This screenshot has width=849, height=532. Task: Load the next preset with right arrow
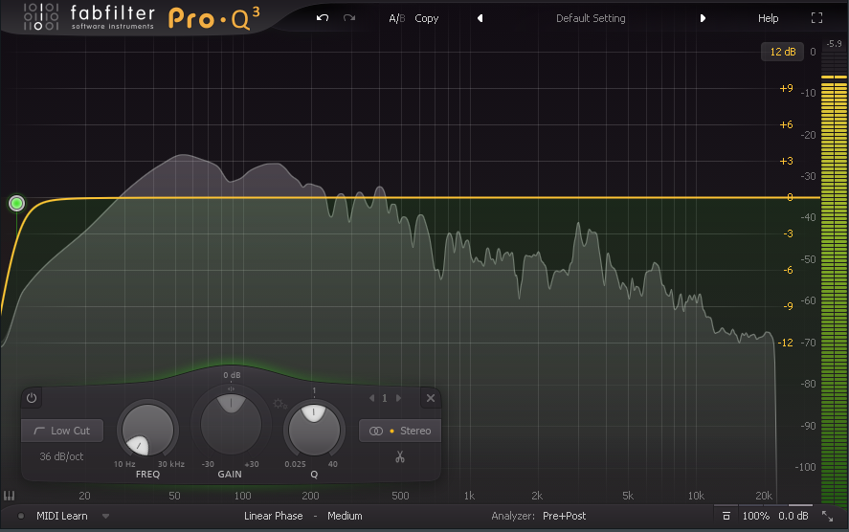point(703,18)
